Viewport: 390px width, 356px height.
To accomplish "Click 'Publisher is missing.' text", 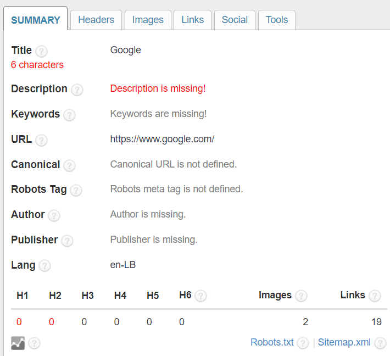I will pos(154,240).
